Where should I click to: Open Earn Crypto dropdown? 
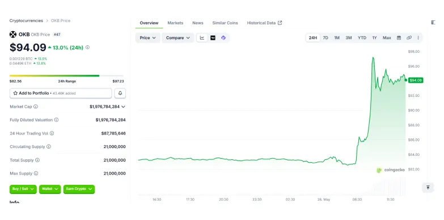79,189
